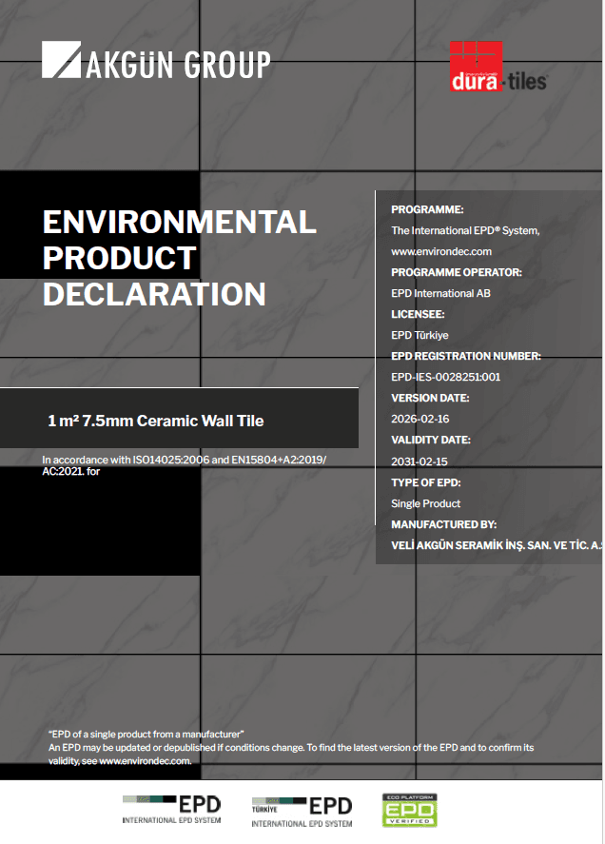This screenshot has height=844, width=605.
Task: Click the Veli Akgün Seramik manufacturer name
Action: point(497,545)
